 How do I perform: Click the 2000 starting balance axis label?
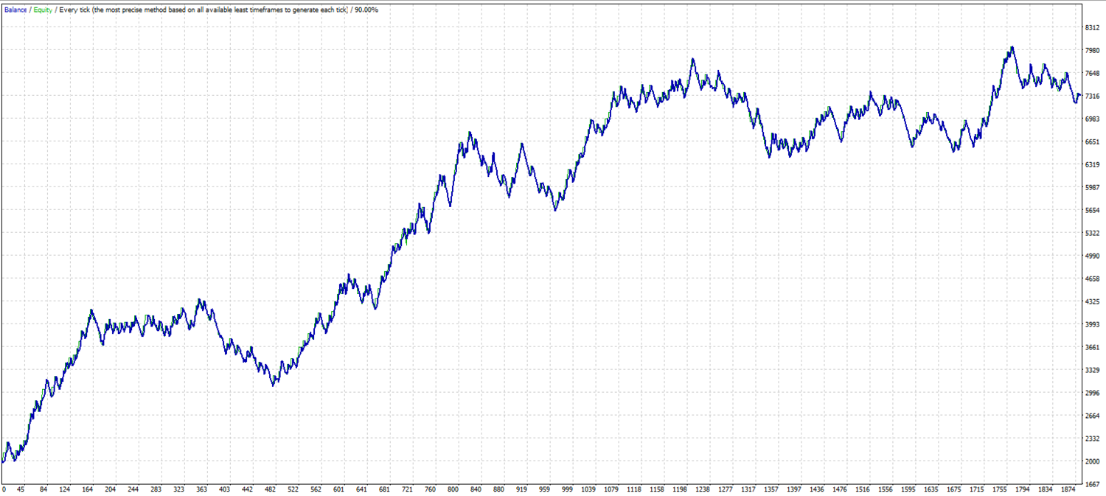[x=1093, y=462]
